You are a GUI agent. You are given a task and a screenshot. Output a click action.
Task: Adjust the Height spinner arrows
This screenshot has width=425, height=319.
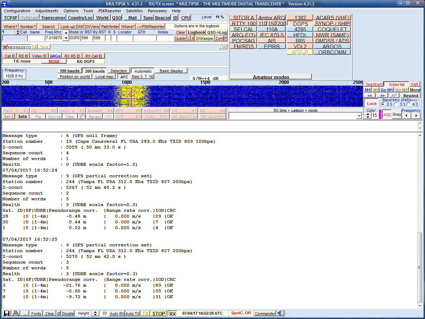(95, 313)
